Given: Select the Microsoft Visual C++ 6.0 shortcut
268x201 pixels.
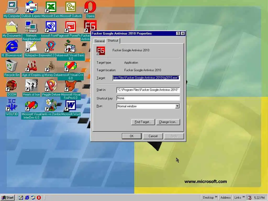Looking at the screenshot, I should click(x=71, y=70).
